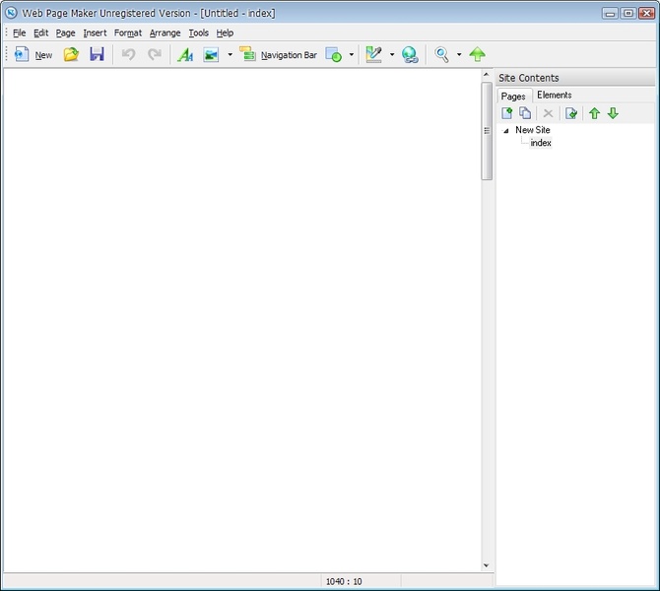The width and height of the screenshot is (660, 591).
Task: Open the Arrange menu
Action: [165, 33]
